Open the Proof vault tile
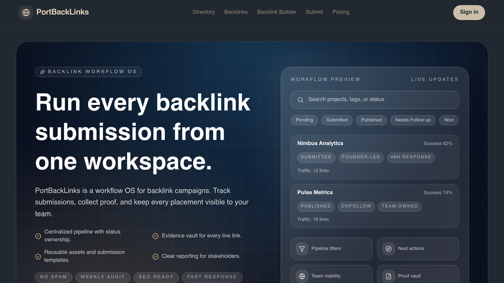This screenshot has width=504, height=283. point(418,274)
